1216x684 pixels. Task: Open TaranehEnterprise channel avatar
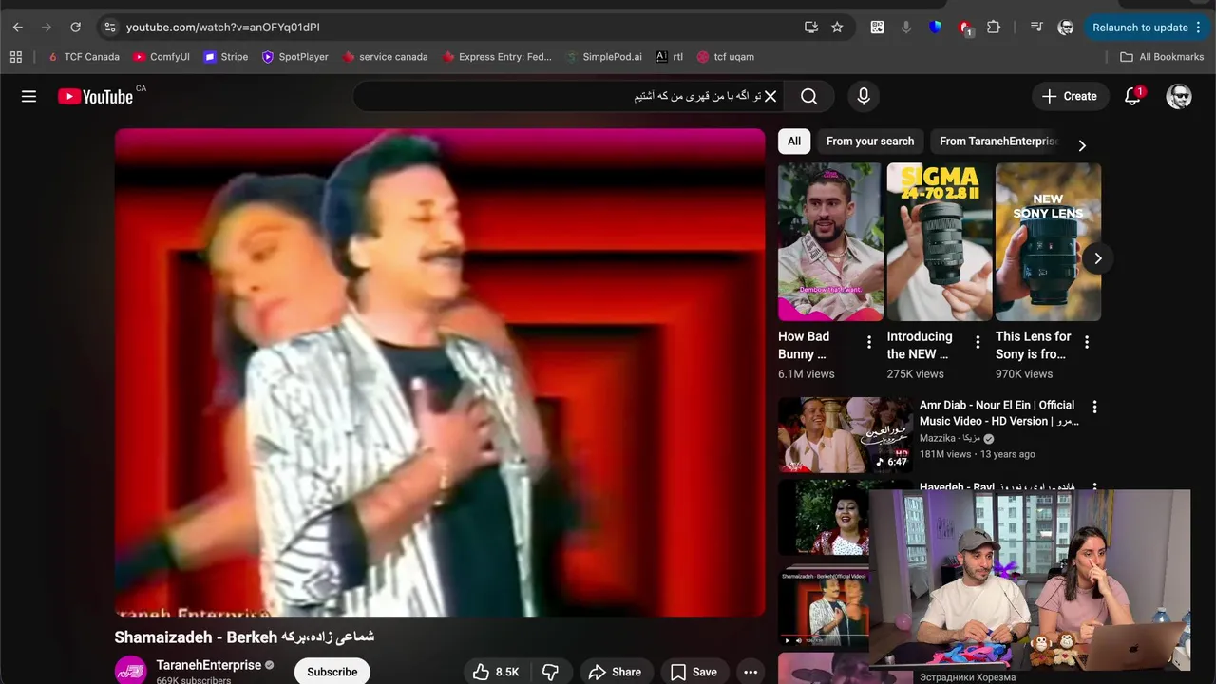click(131, 671)
